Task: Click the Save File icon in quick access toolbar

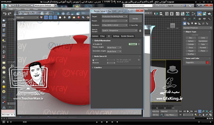Action: (17, 6)
